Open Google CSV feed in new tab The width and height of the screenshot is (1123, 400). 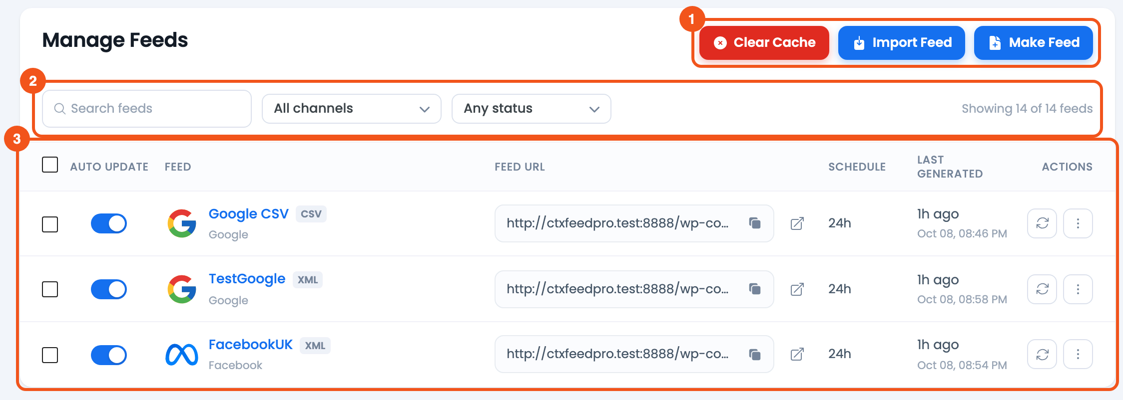(x=797, y=223)
